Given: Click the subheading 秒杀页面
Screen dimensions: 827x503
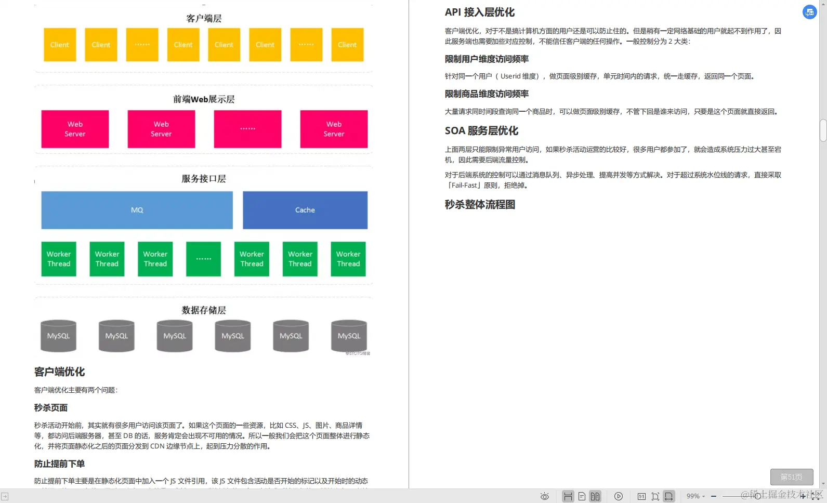Looking at the screenshot, I should (51, 408).
